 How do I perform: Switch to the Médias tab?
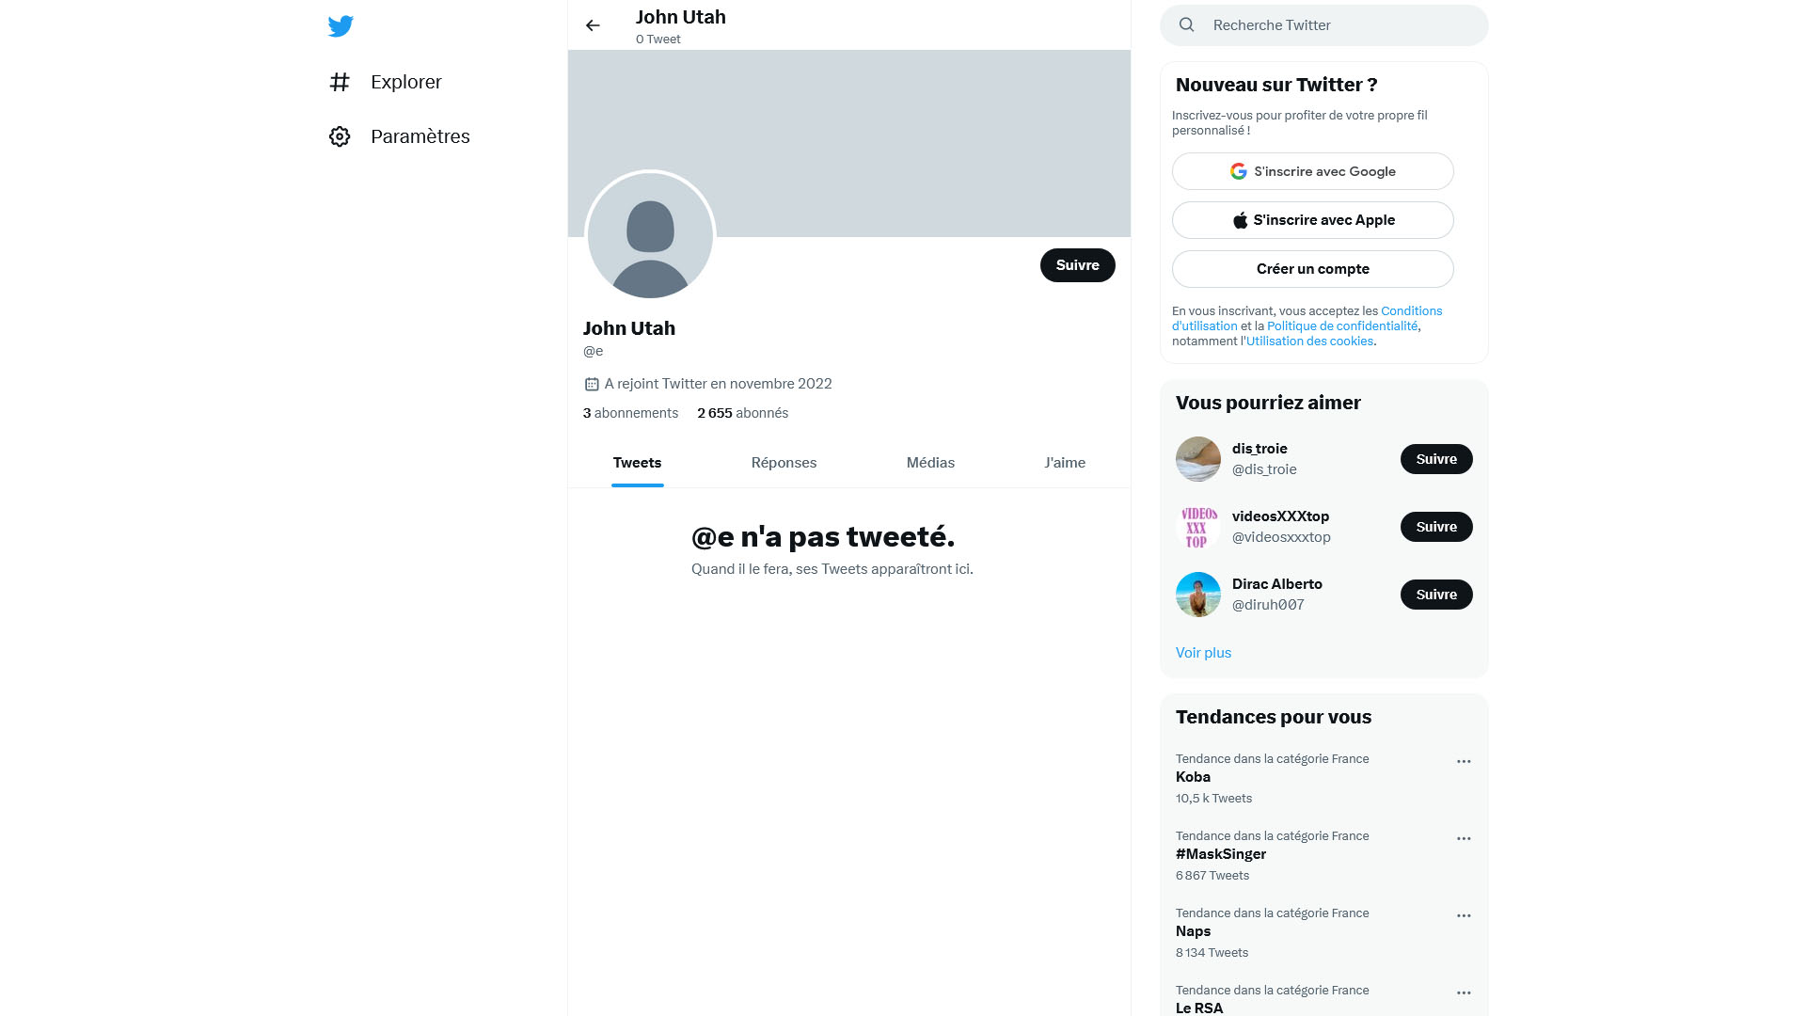coord(930,463)
